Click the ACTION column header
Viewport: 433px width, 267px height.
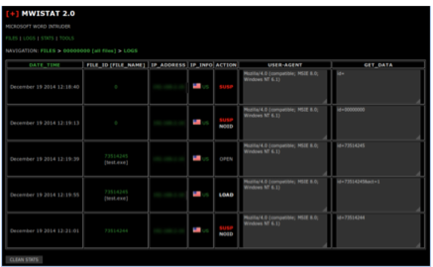[226, 65]
